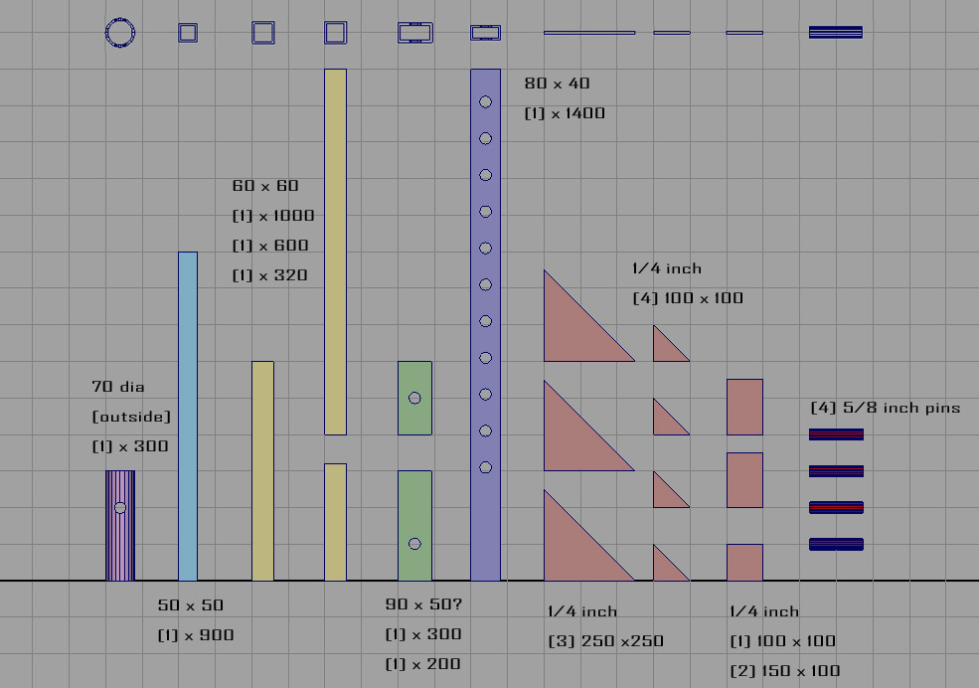Click the "70 dia" annotation text

(x=118, y=387)
